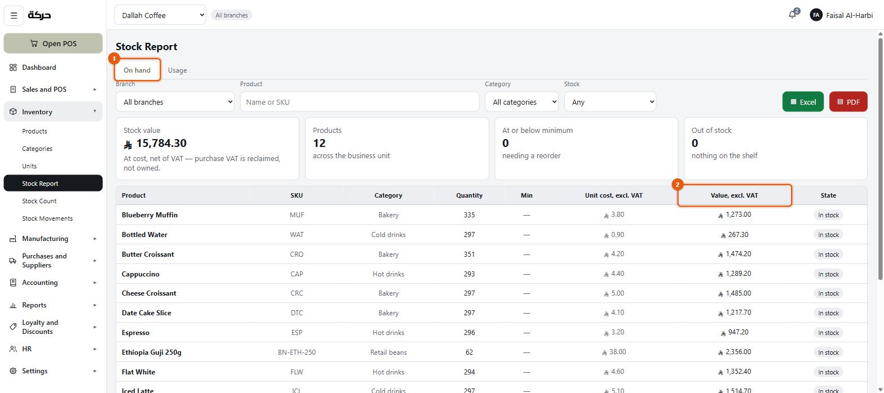
Task: Expand the Manufacturing submenu arrow
Action: tap(95, 239)
